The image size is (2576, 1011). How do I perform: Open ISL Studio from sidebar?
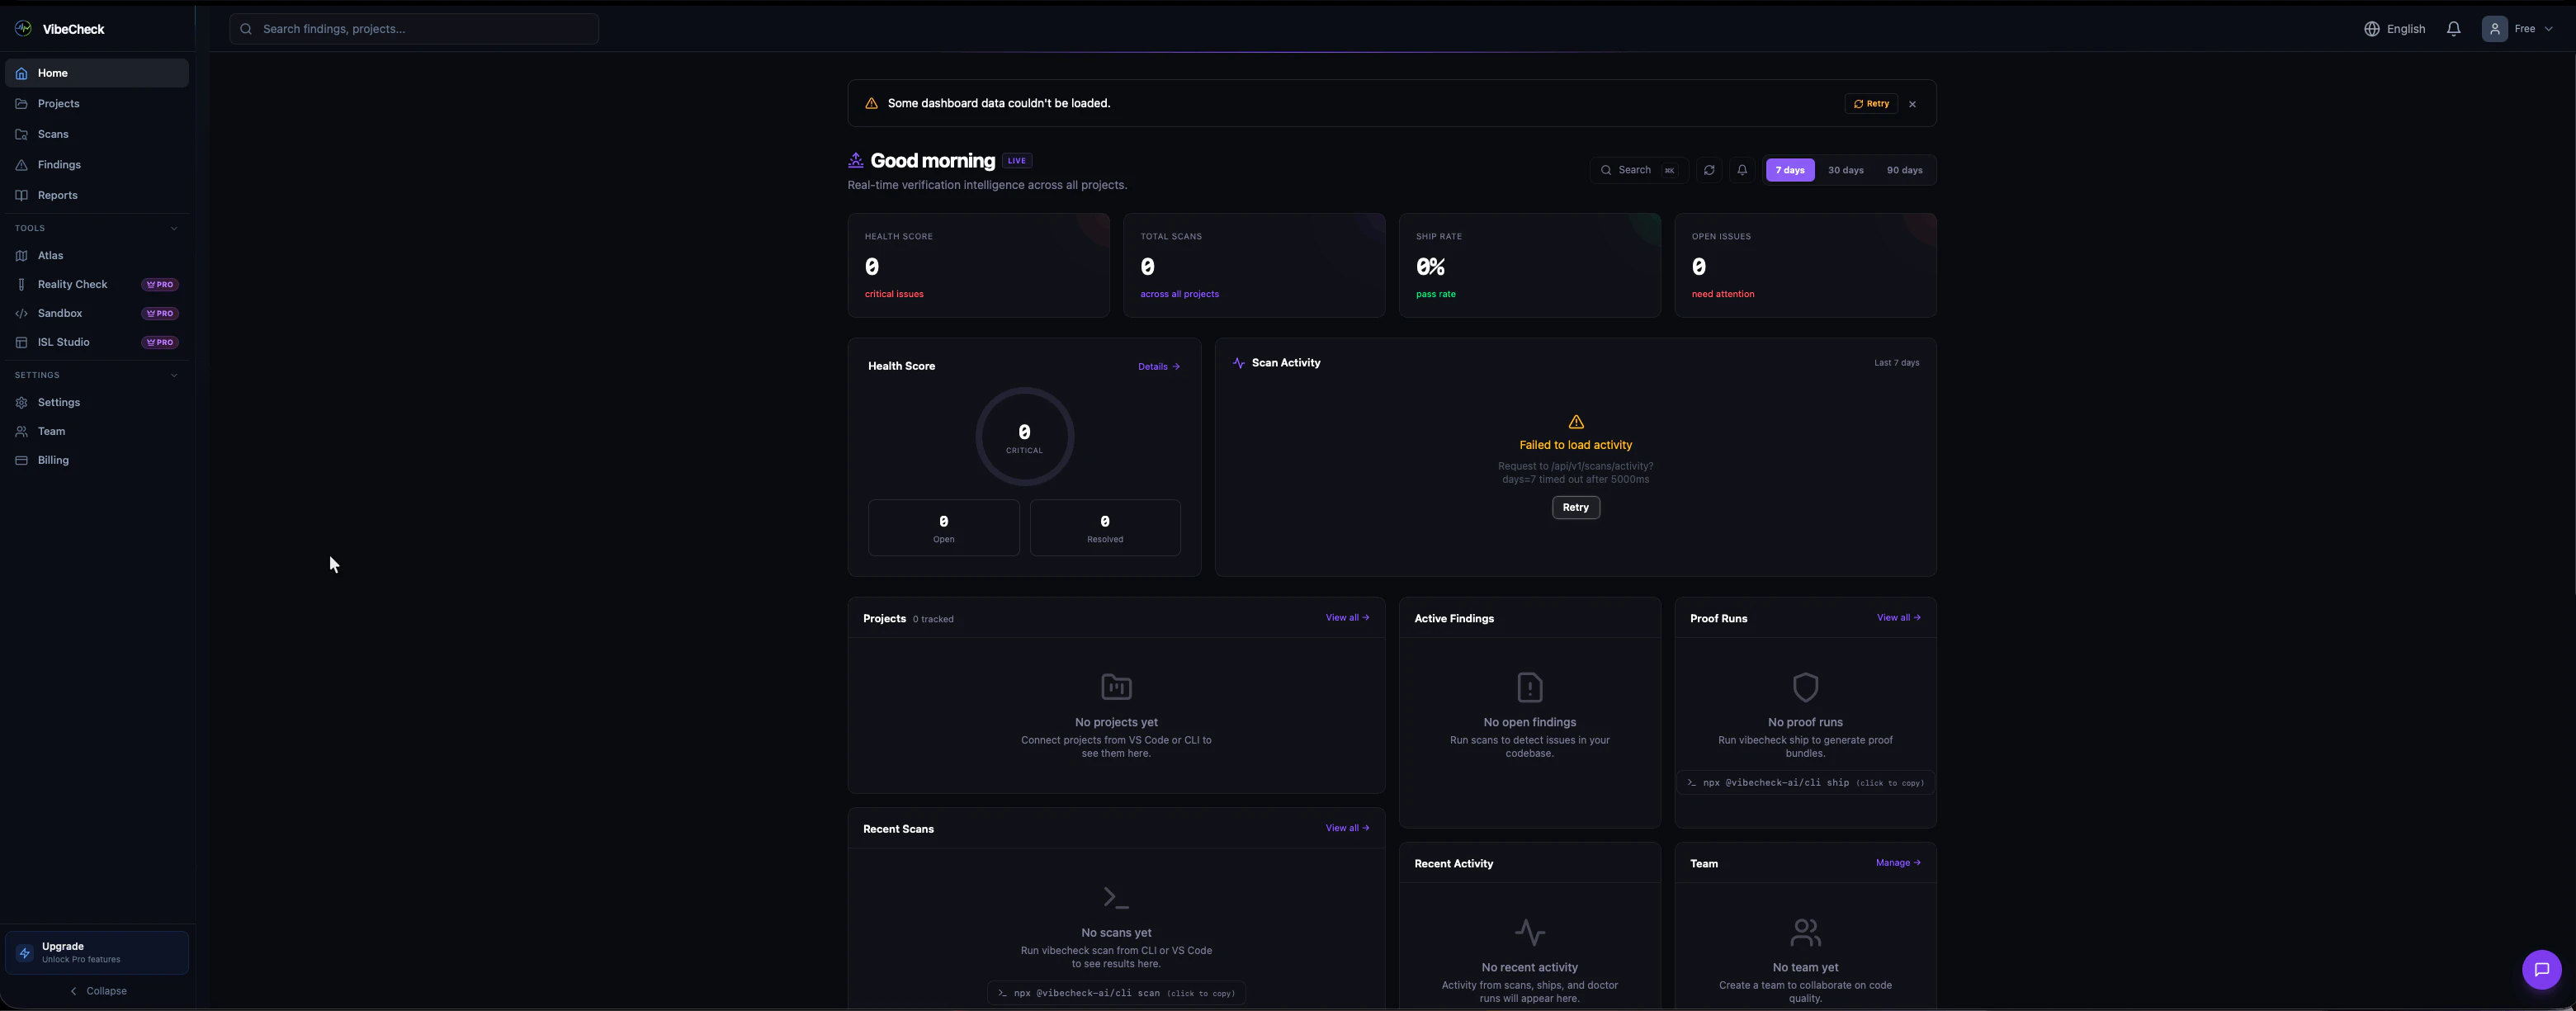pos(63,342)
